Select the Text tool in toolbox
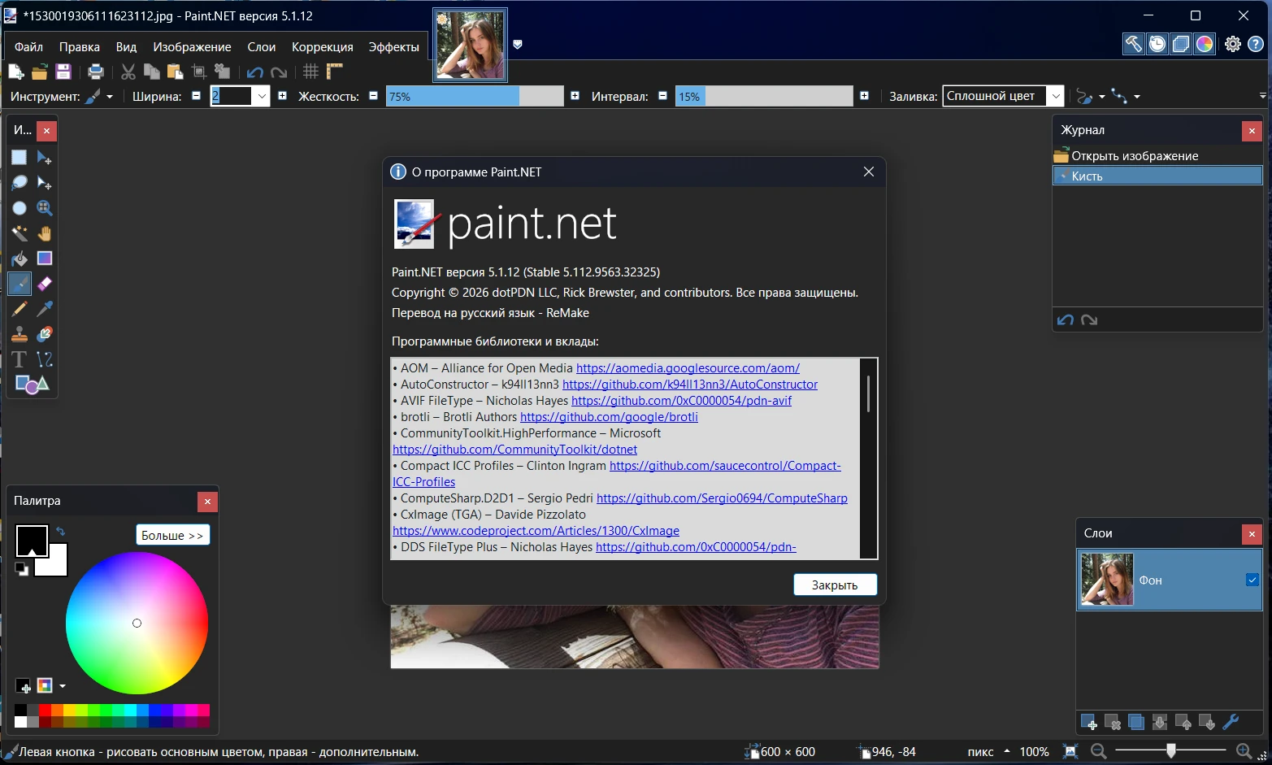The height and width of the screenshot is (765, 1272). click(20, 359)
